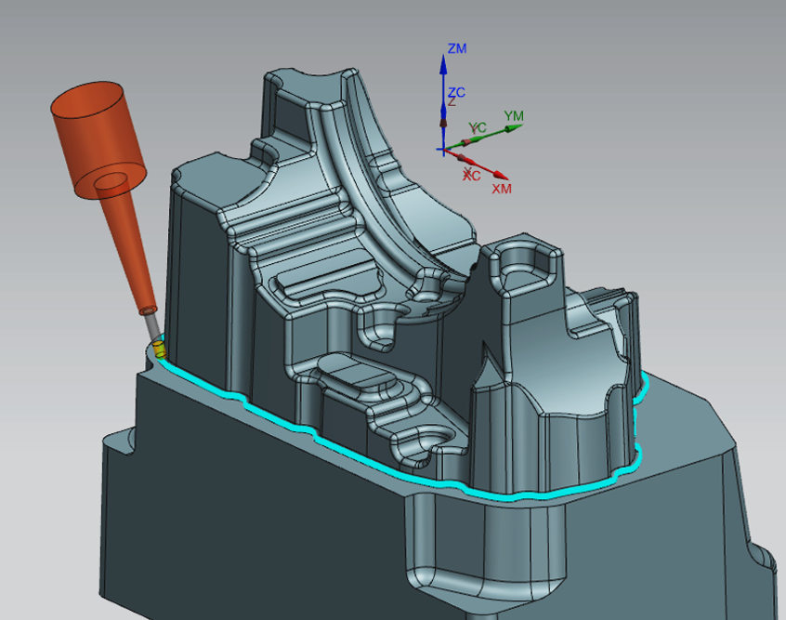Click the XM axis label

pos(502,189)
